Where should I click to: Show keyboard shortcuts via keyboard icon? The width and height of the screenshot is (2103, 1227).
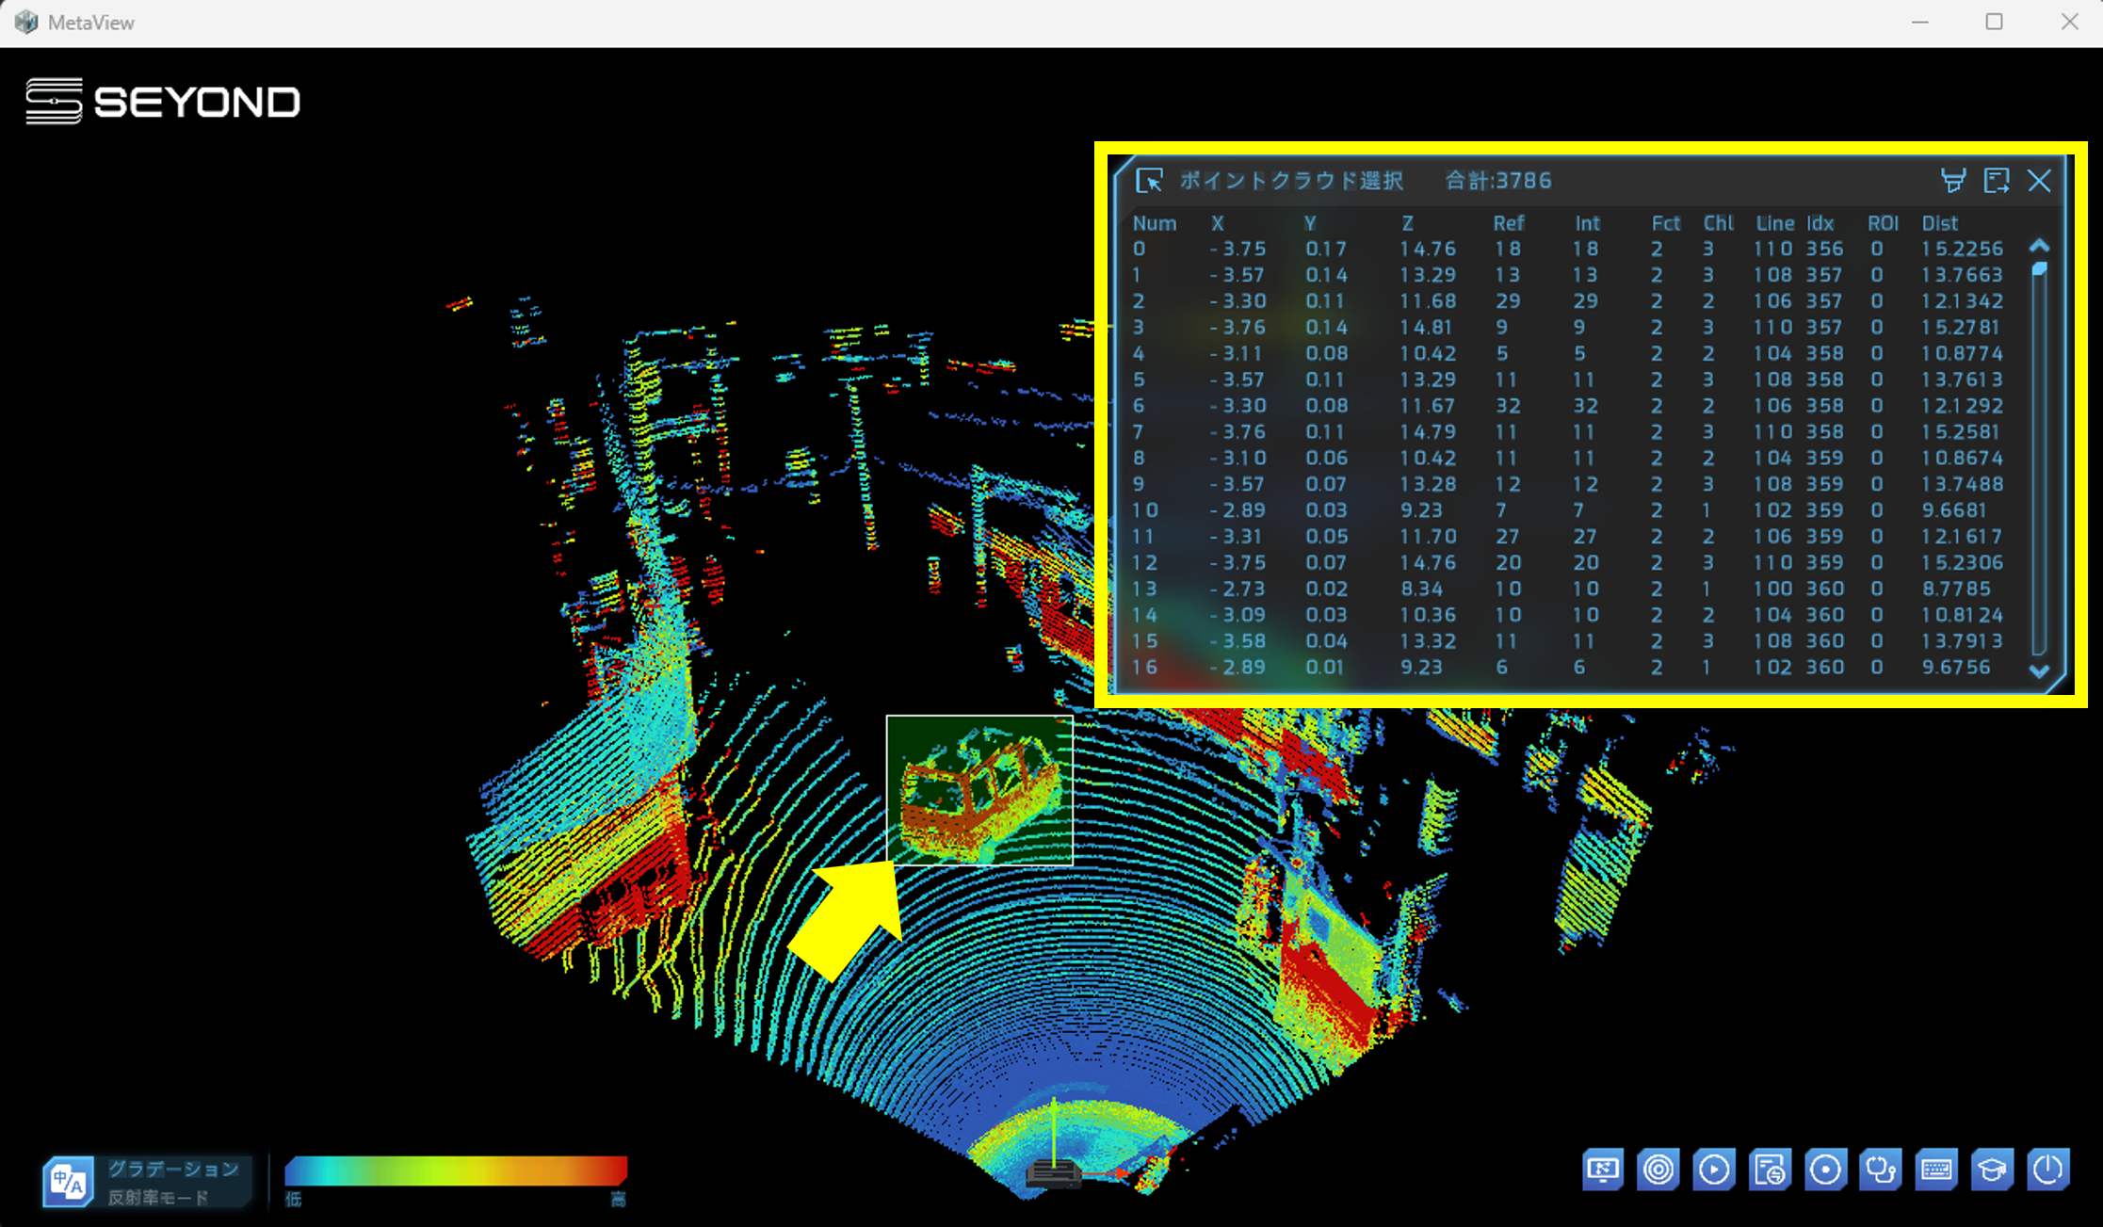1936,1170
